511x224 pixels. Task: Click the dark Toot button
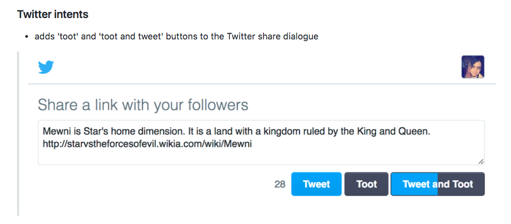[366, 184]
